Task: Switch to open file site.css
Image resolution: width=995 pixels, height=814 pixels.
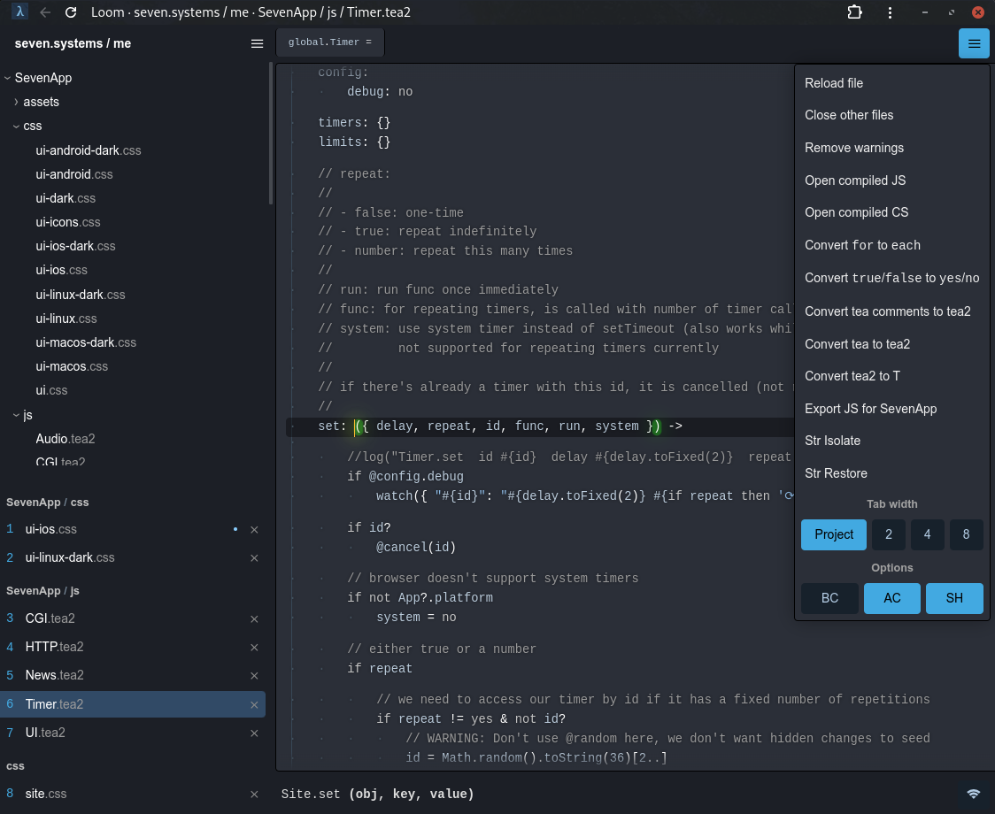Action: pyautogui.click(x=46, y=794)
